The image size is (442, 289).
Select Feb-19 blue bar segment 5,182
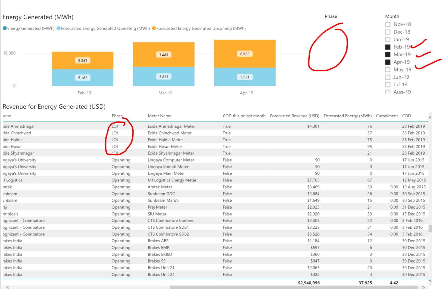click(83, 78)
